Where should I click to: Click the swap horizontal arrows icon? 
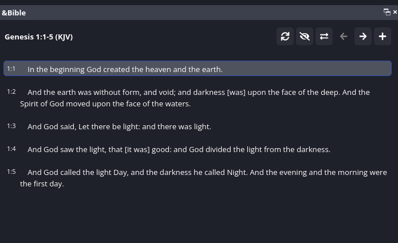pos(324,37)
